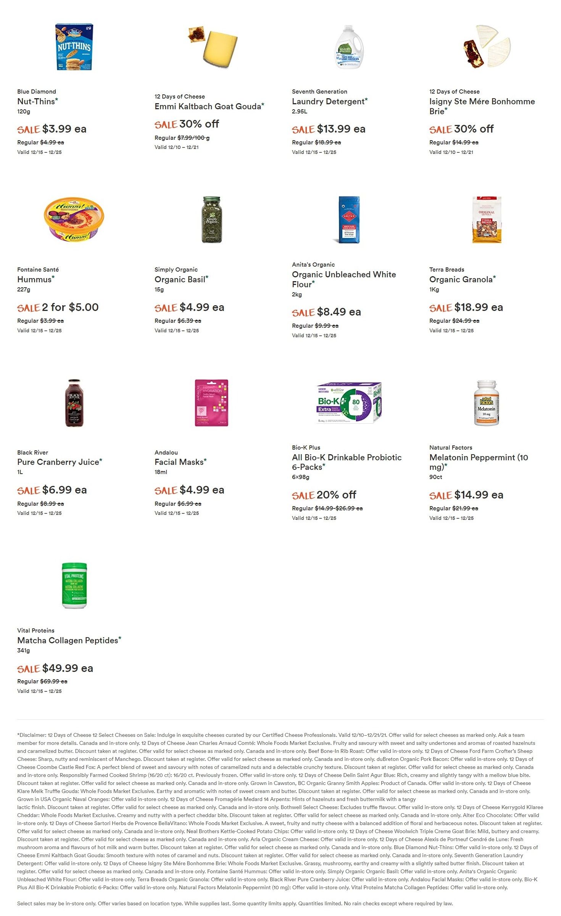Open the Blue Diamond Nut-Thins product image
The height and width of the screenshot is (916, 561).
point(74,47)
